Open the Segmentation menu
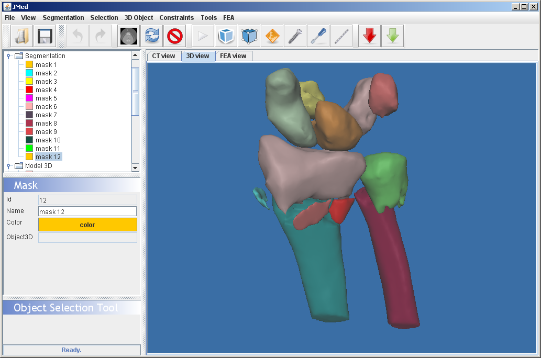 [63, 18]
